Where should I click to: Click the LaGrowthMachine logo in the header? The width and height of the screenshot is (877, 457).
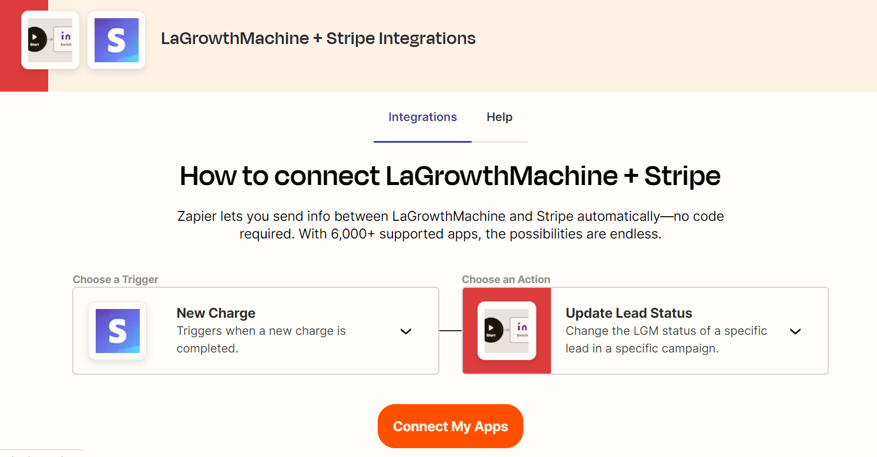[x=50, y=40]
